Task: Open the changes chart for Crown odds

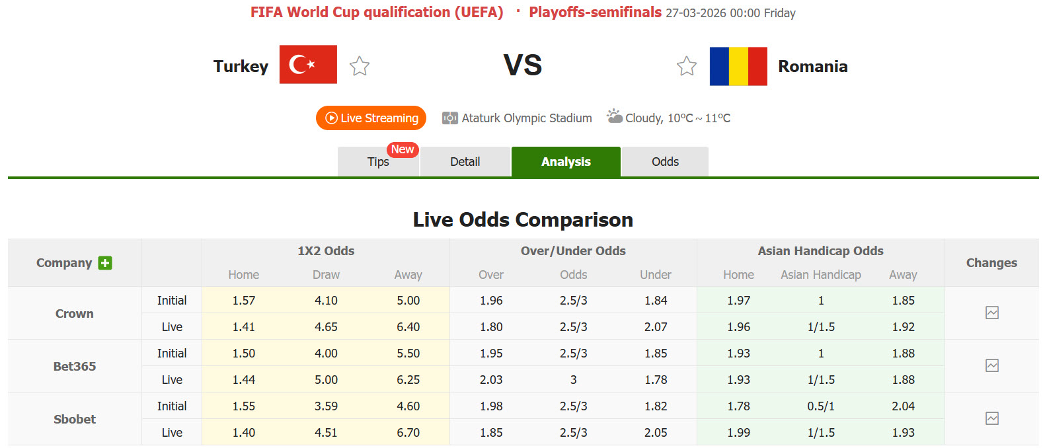Action: (991, 313)
